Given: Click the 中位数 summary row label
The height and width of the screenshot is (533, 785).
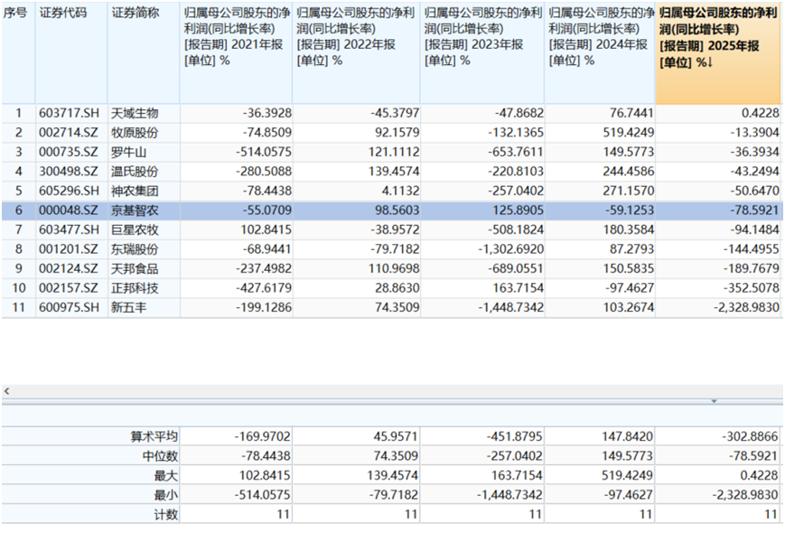Looking at the screenshot, I should tap(160, 456).
